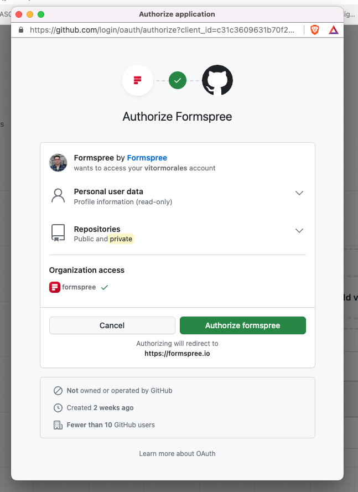Click the formspree organization logo icon

click(55, 287)
